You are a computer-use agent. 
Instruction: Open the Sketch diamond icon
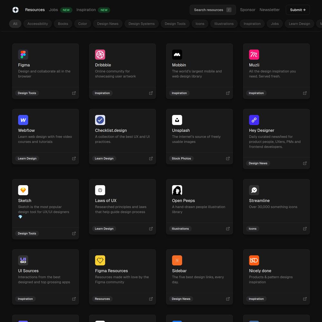[x=23, y=190]
